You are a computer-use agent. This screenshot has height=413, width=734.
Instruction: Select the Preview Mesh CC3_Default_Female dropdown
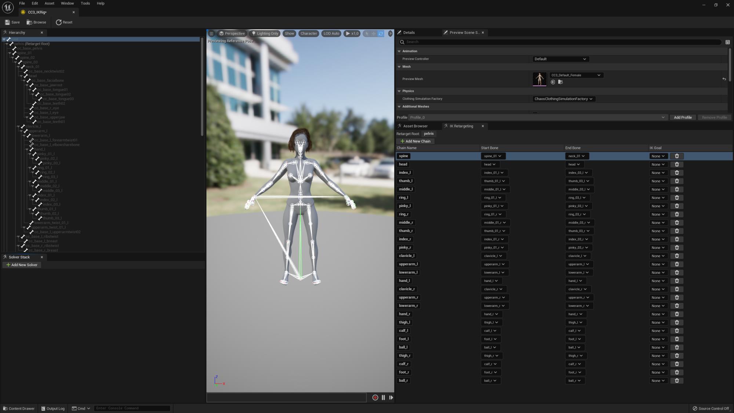tap(575, 75)
